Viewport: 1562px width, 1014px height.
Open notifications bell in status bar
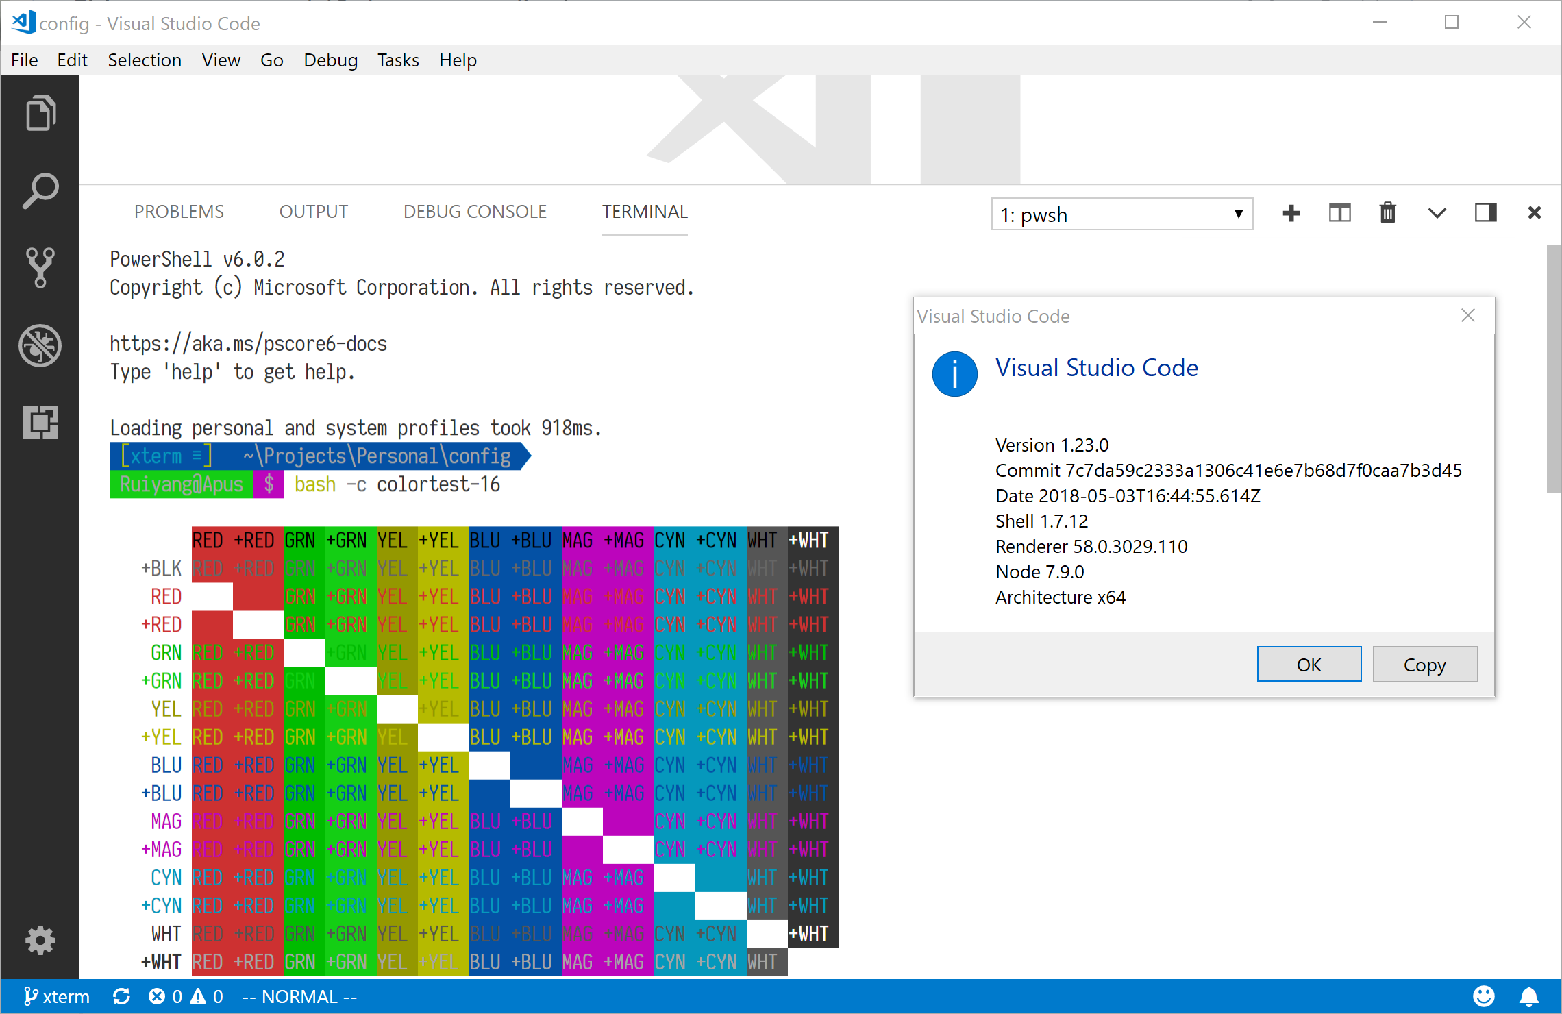point(1529,996)
